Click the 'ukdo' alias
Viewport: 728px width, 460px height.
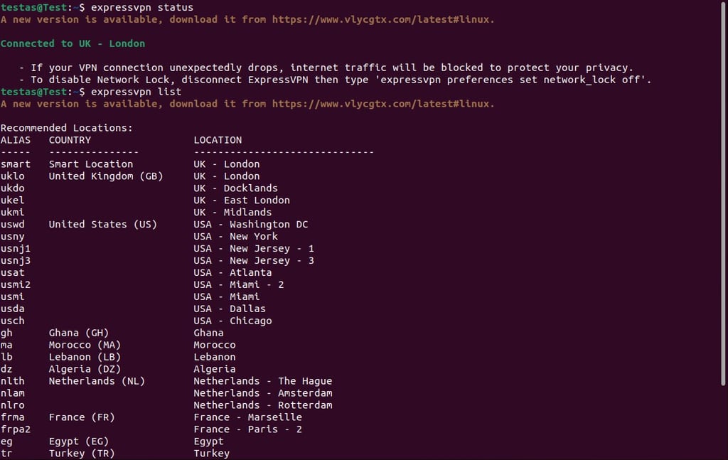[13, 188]
